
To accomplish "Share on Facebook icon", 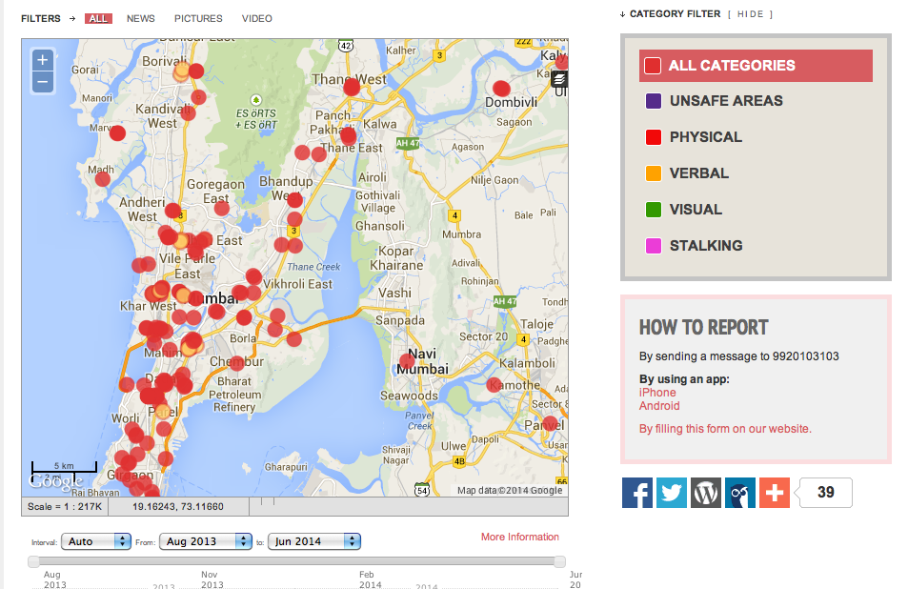I will pyautogui.click(x=637, y=493).
